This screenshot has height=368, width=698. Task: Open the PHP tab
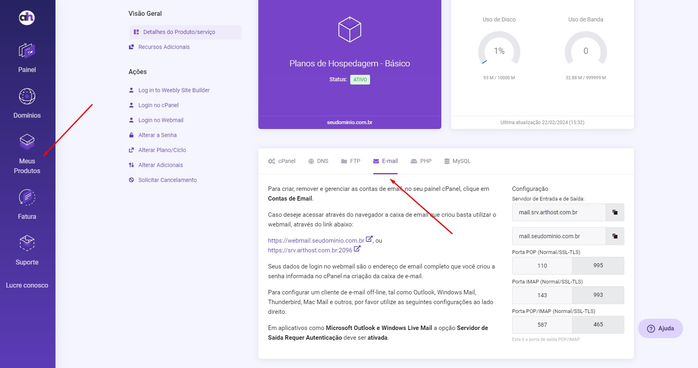point(421,161)
